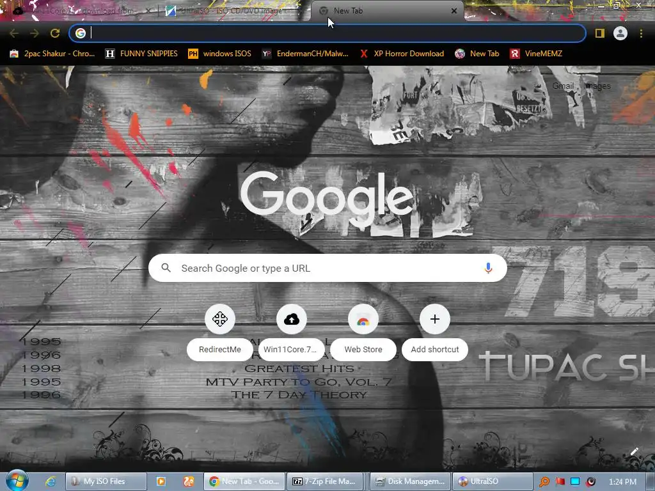Open XP Horror Download bookmark
This screenshot has height=491, width=655.
point(402,54)
